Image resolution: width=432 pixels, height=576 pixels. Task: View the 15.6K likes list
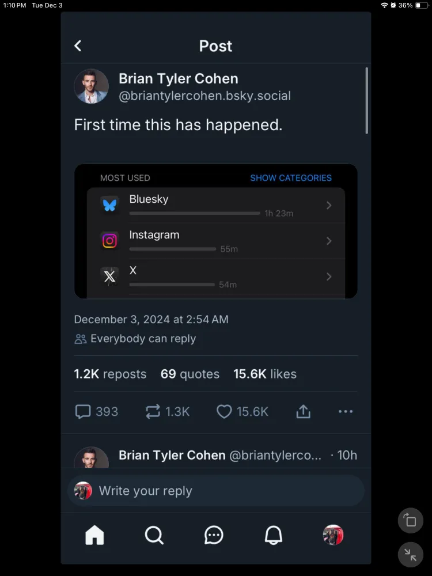coord(265,374)
